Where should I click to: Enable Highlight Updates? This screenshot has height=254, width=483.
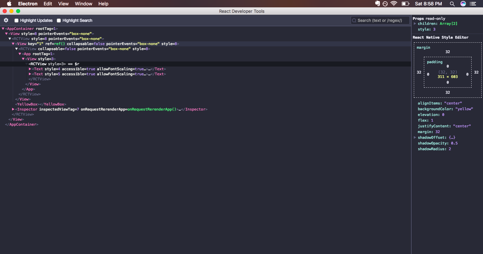click(16, 20)
